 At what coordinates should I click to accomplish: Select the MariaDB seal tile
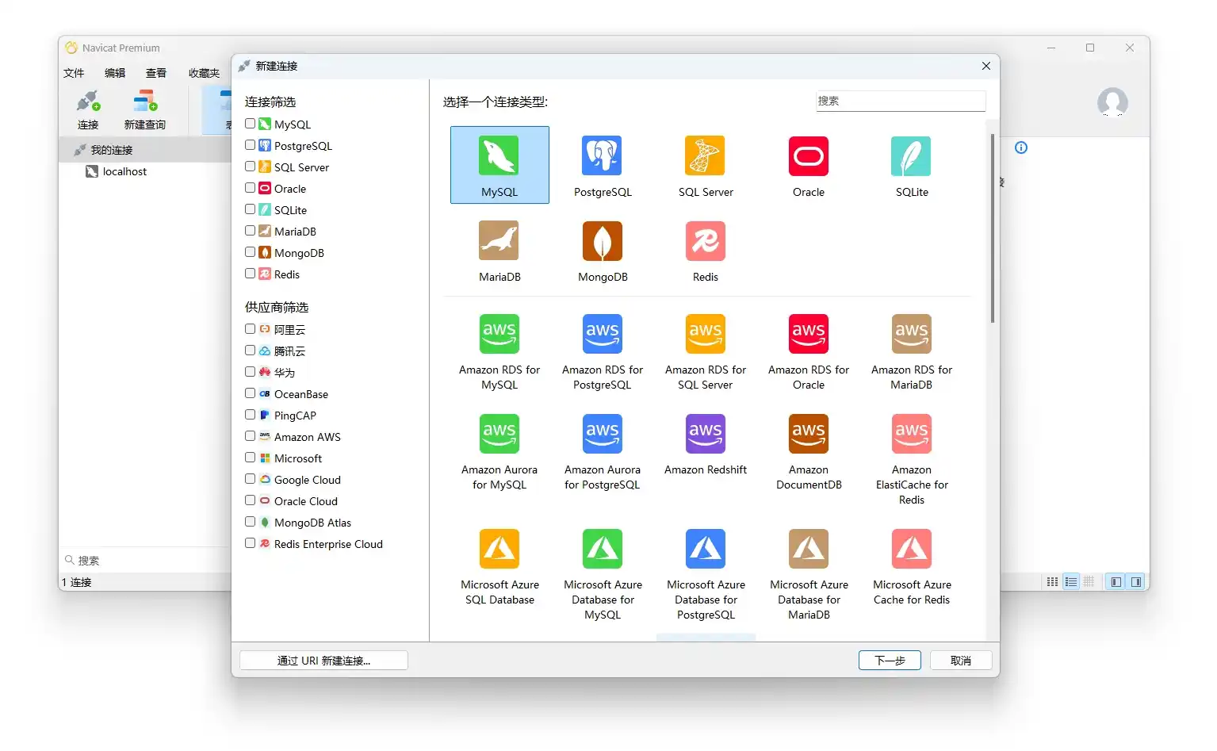click(x=499, y=251)
